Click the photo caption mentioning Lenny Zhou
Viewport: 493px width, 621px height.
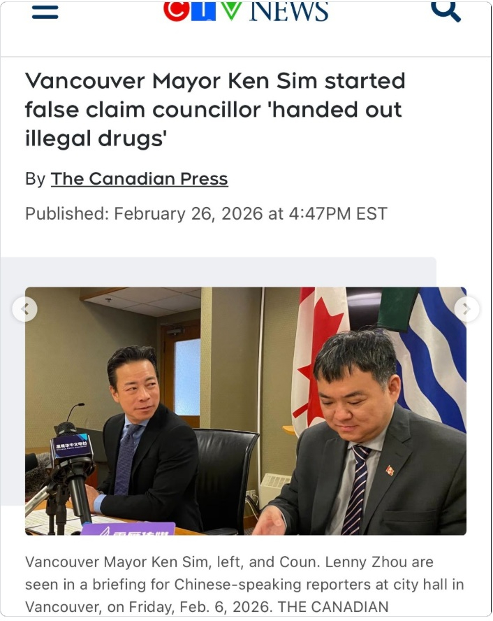(244, 584)
